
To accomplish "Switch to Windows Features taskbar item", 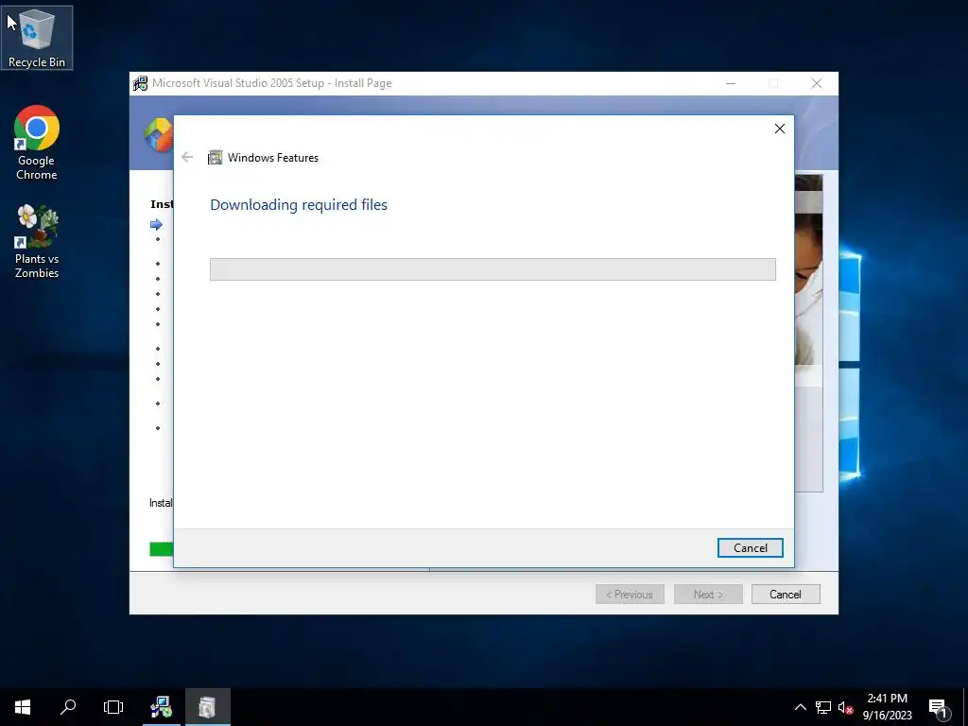I will pos(207,707).
